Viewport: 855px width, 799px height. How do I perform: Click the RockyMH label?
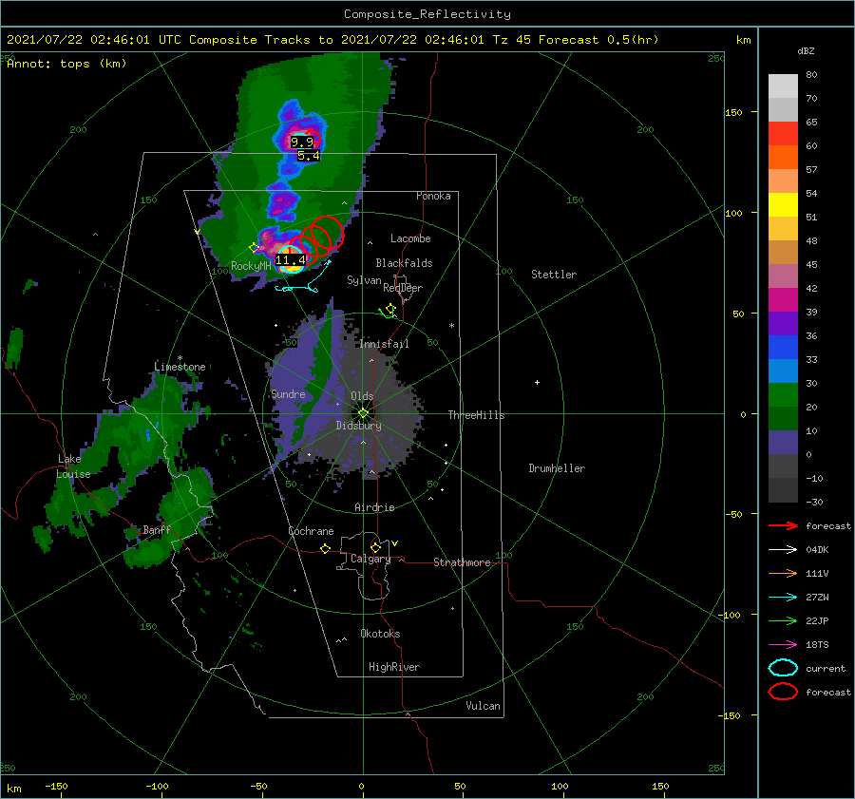coord(251,266)
